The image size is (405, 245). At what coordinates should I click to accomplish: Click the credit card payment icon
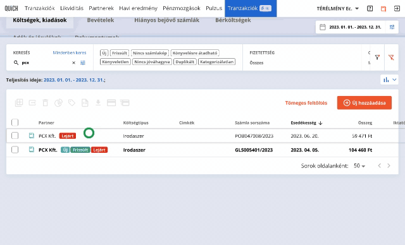click(x=111, y=103)
